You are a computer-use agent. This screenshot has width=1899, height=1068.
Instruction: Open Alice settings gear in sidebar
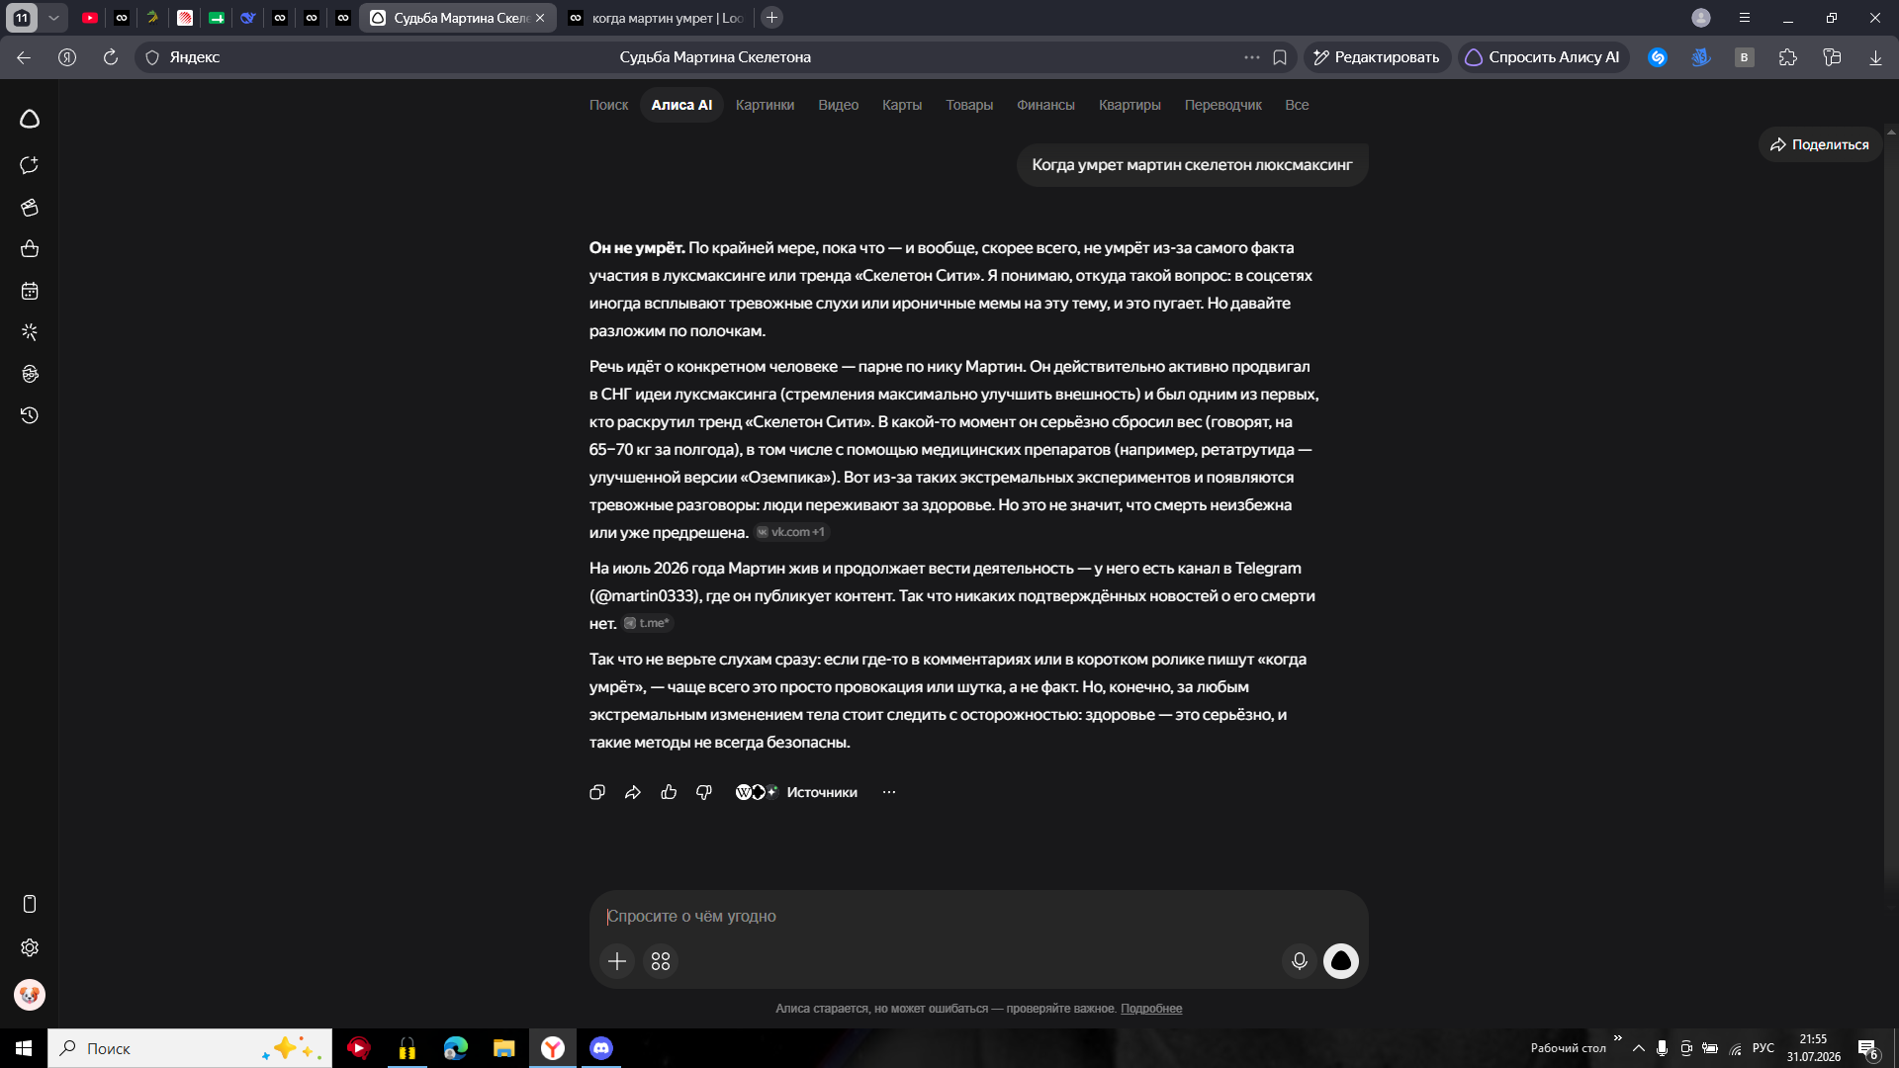tap(30, 947)
